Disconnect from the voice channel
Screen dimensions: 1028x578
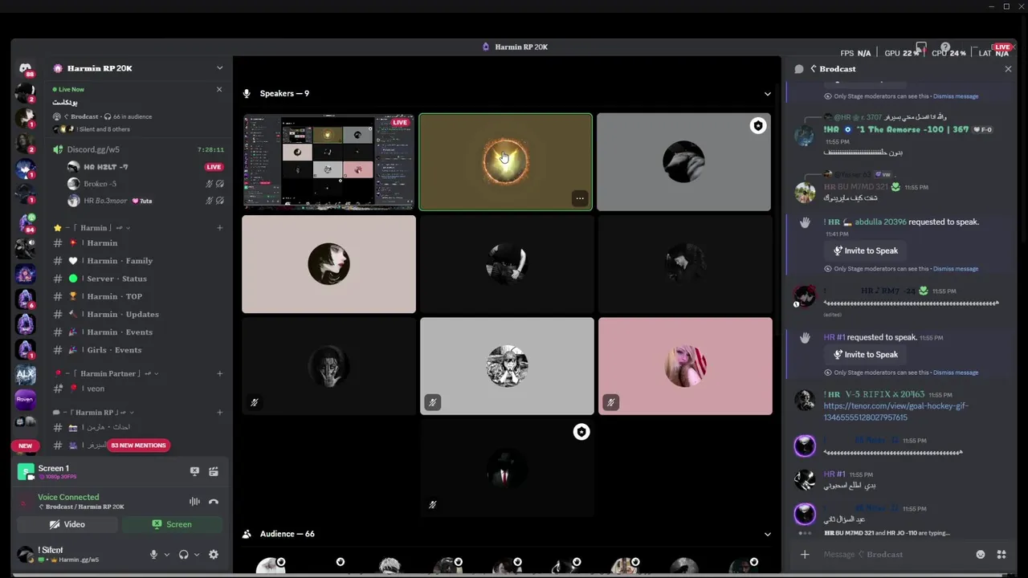click(214, 502)
